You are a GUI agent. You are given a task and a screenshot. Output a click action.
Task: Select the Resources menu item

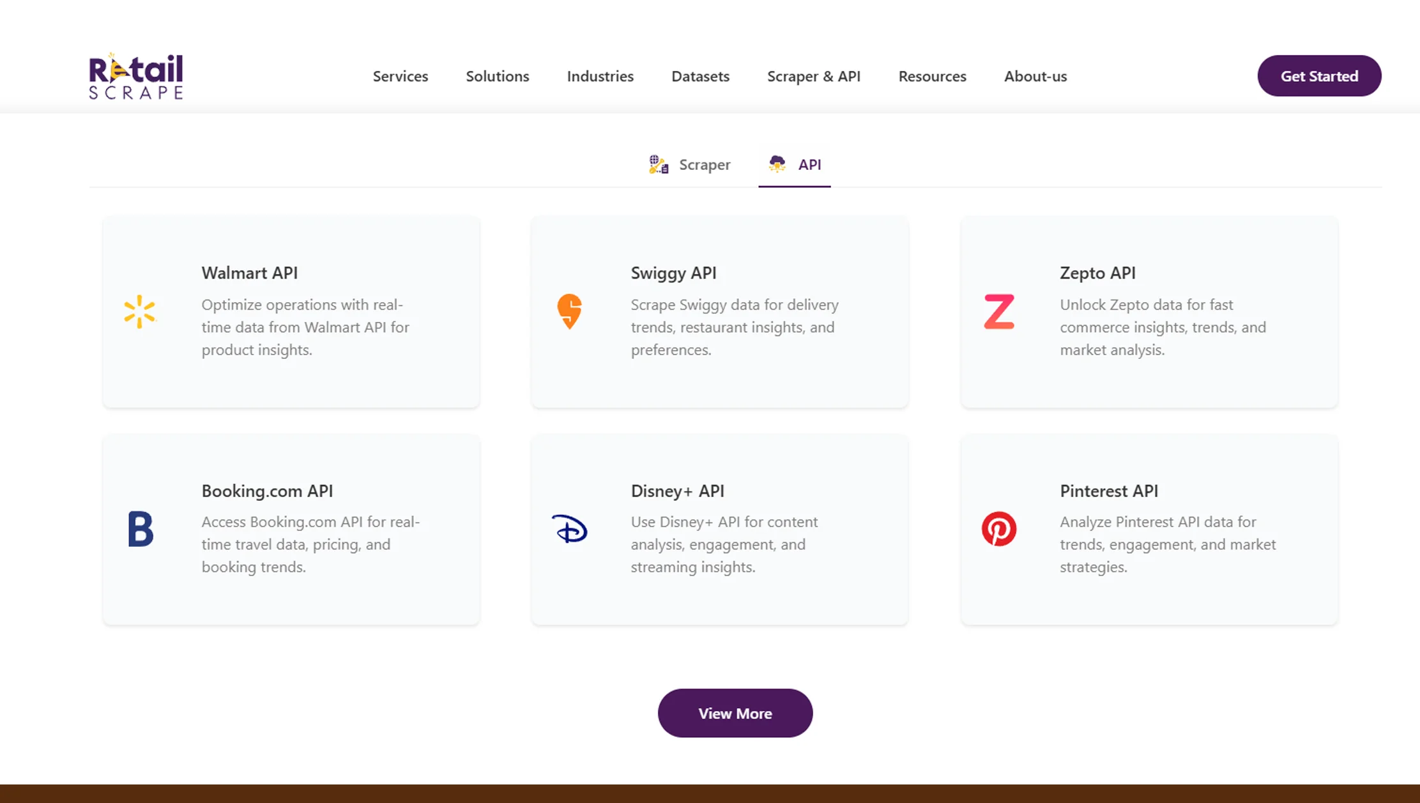coord(932,76)
